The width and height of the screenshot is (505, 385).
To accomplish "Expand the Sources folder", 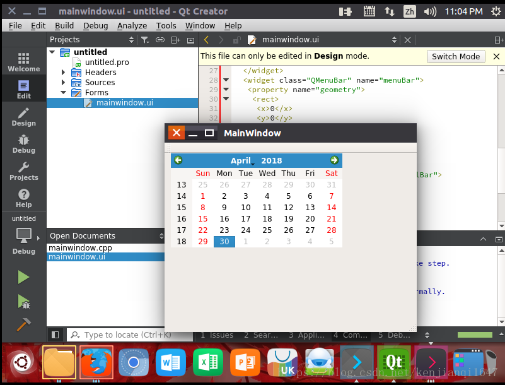I will [63, 82].
